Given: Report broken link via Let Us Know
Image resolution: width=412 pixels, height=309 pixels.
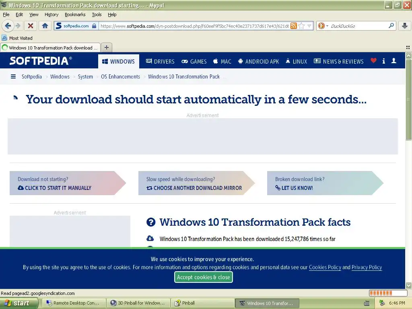Looking at the screenshot, I should 325,183.
